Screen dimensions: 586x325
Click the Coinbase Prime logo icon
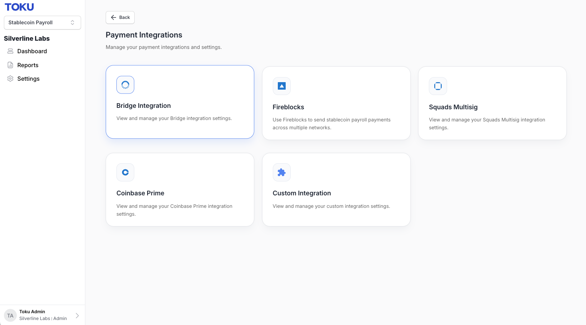[125, 172]
